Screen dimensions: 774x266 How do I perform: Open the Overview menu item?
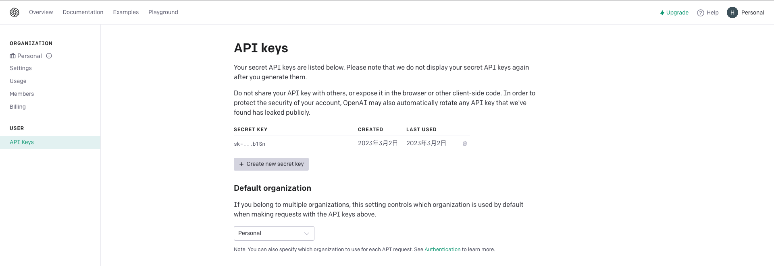41,12
